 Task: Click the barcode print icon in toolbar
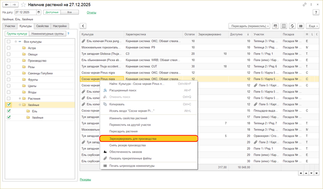tap(300, 26)
